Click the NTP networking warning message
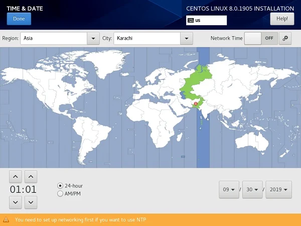 click(x=81, y=219)
